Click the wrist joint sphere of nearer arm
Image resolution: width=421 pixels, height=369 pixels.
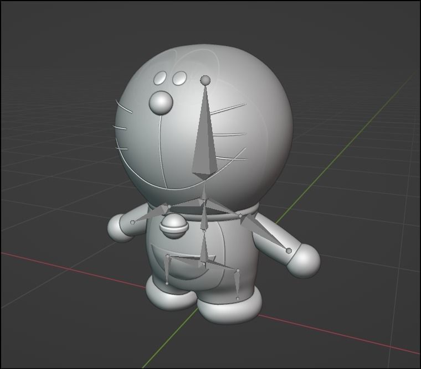point(289,251)
